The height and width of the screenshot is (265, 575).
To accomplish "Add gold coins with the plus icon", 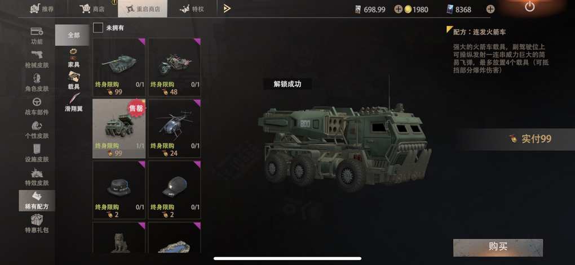I will pos(398,10).
